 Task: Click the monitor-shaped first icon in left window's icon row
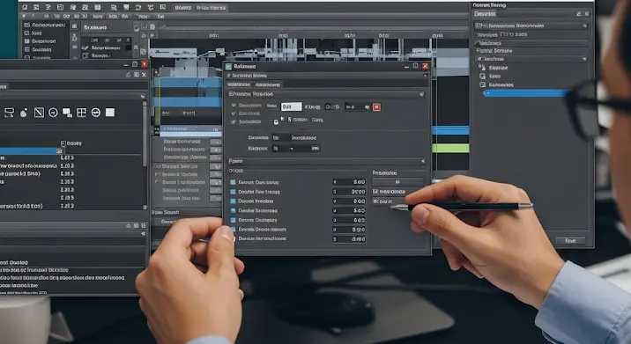click(x=10, y=113)
